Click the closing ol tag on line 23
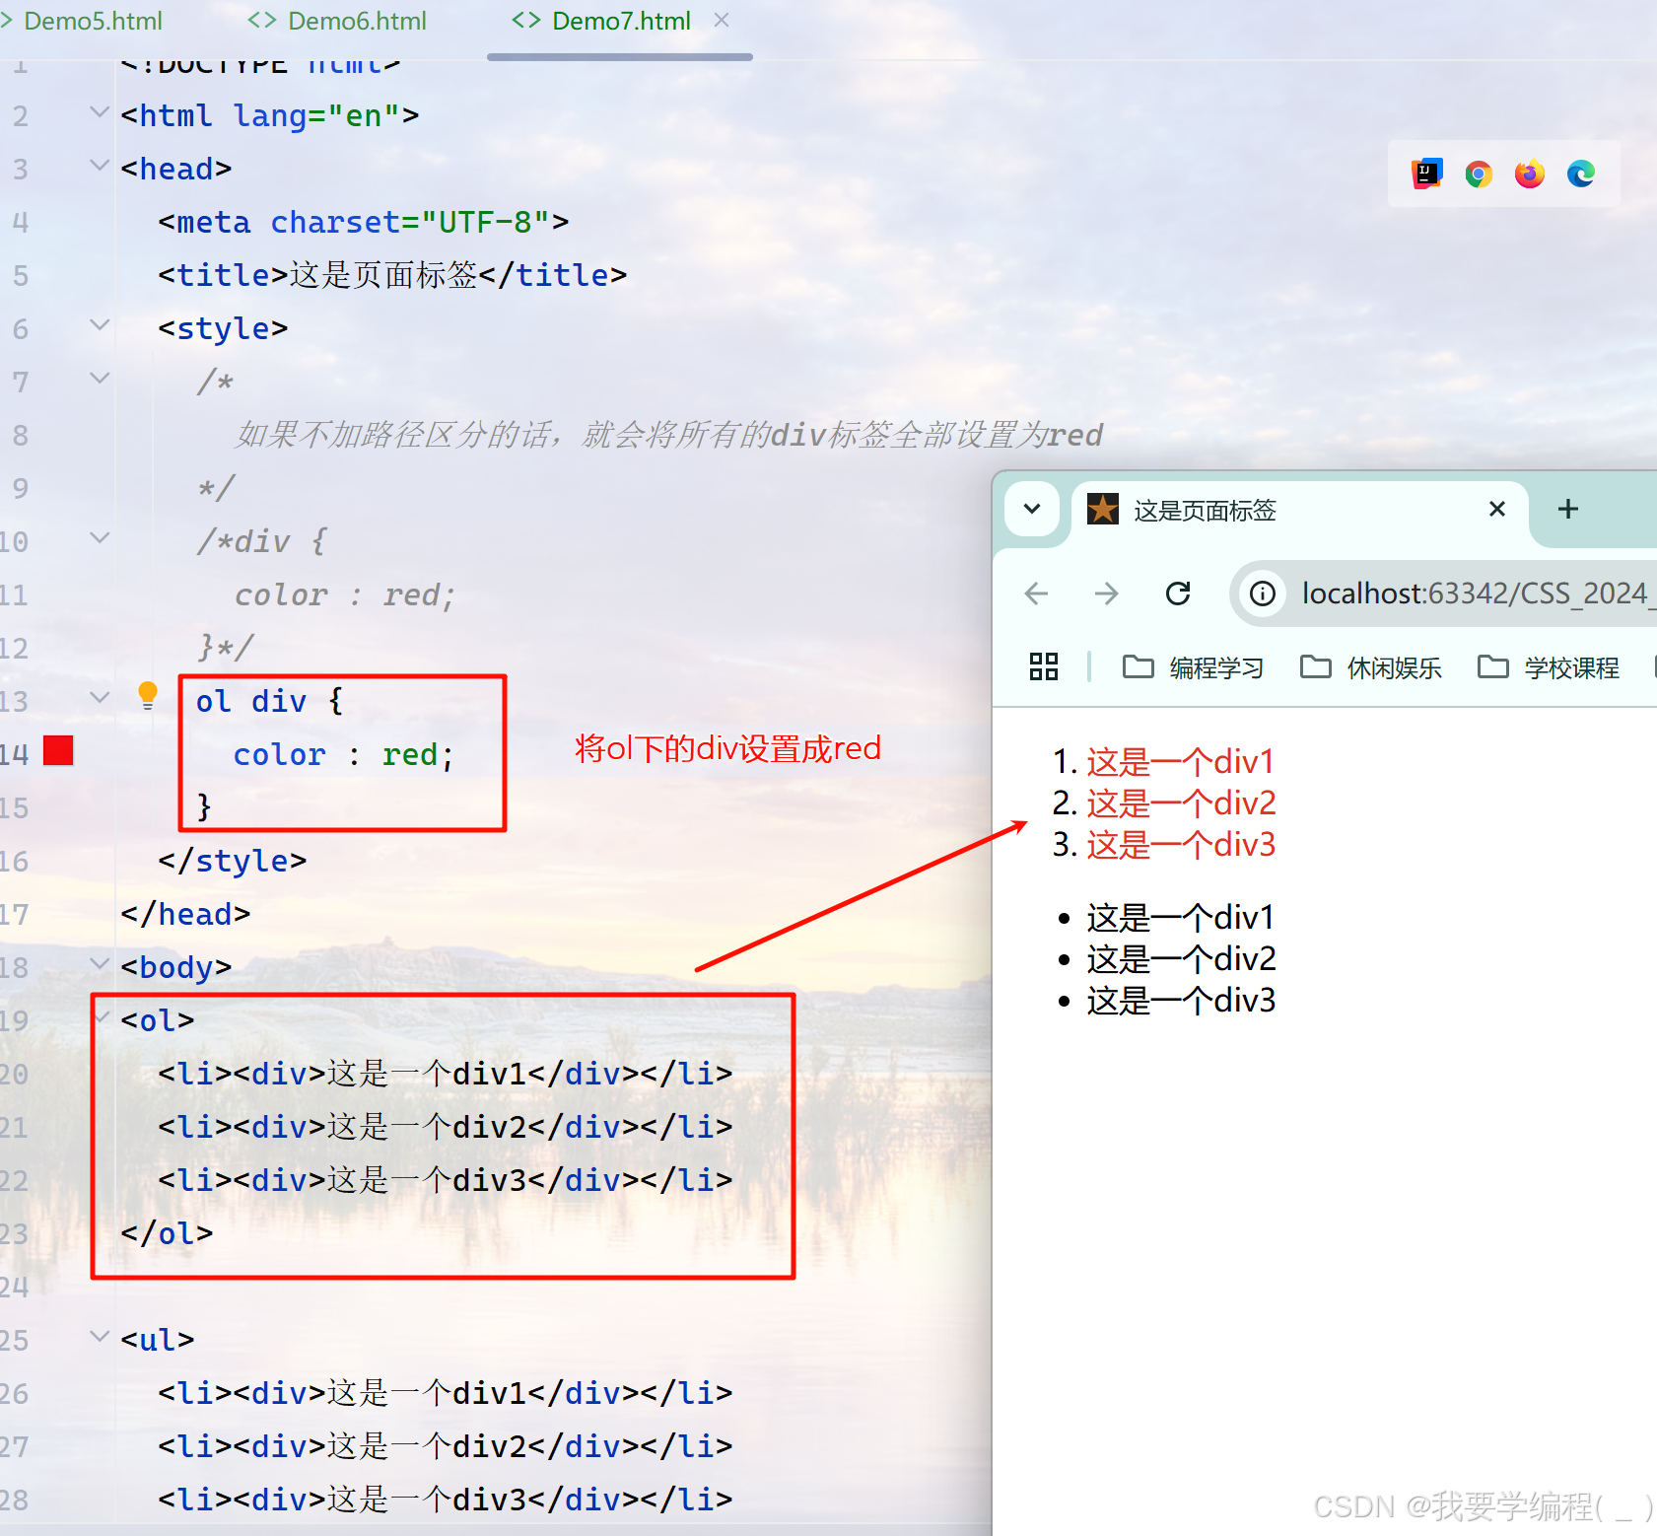The image size is (1657, 1536). click(x=167, y=1233)
